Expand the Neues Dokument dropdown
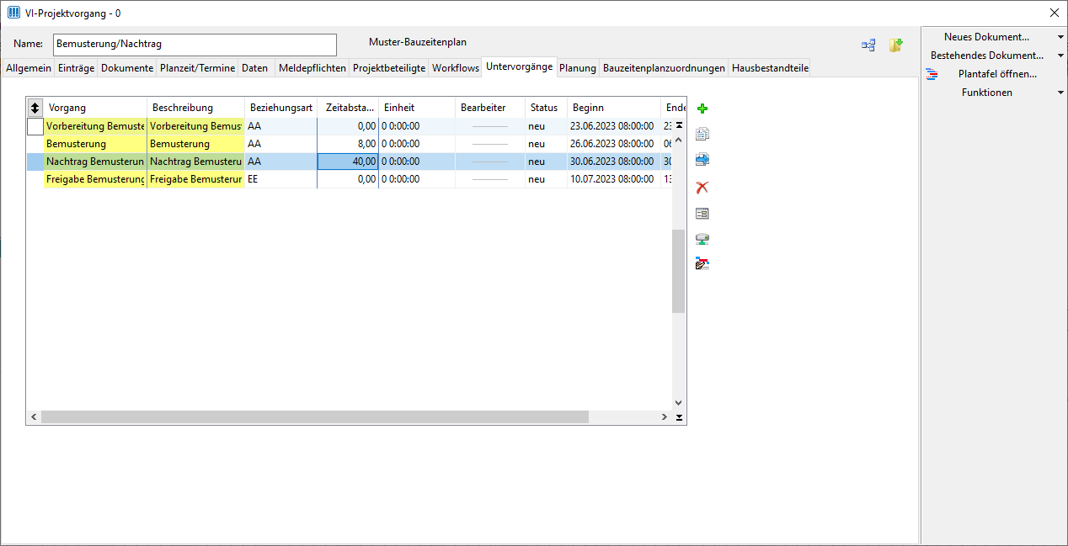This screenshot has height=546, width=1068. pyautogui.click(x=1060, y=37)
